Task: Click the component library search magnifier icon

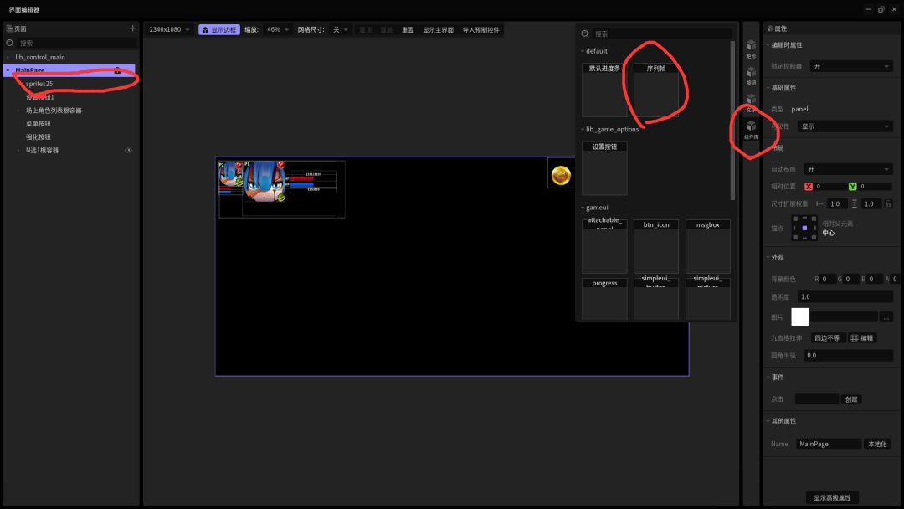Action: 584,34
